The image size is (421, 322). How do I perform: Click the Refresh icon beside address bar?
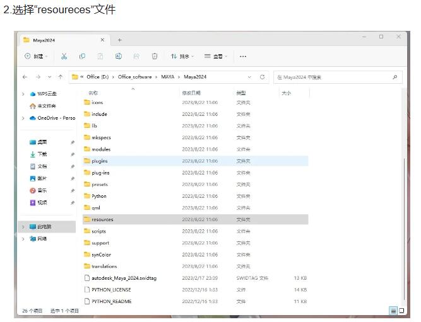(x=263, y=77)
